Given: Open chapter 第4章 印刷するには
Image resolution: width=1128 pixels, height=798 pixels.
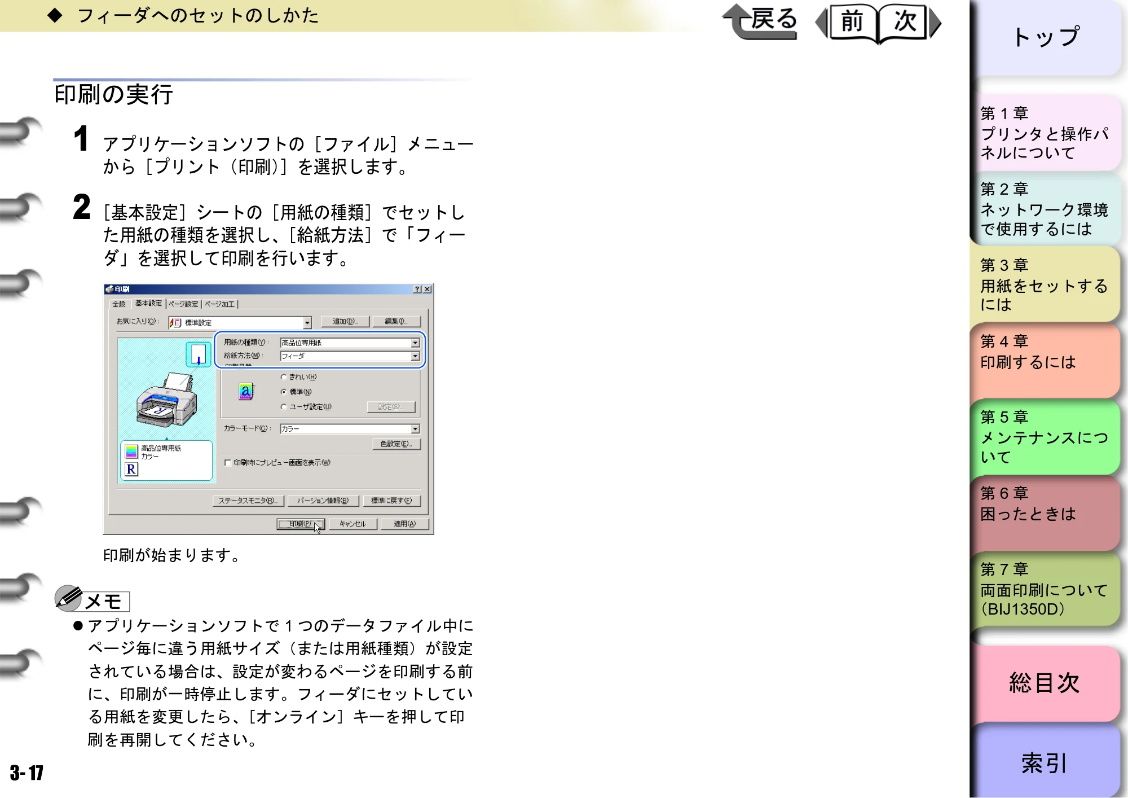Looking at the screenshot, I should pyautogui.click(x=1046, y=361).
